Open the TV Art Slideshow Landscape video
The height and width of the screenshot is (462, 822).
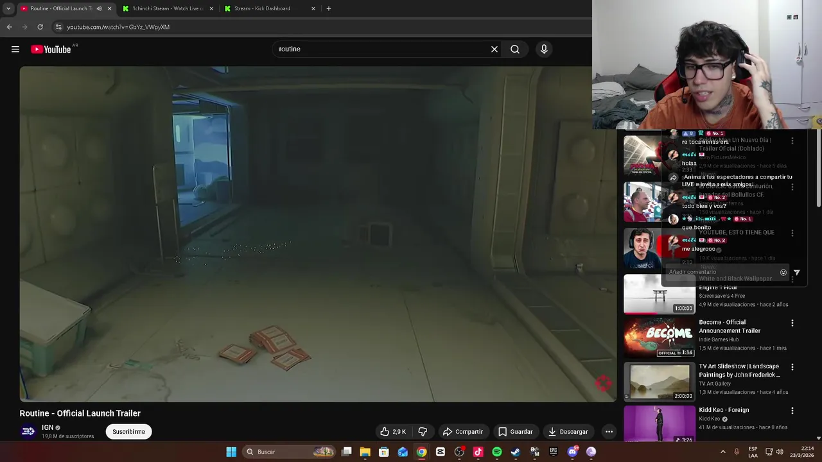coord(659,382)
